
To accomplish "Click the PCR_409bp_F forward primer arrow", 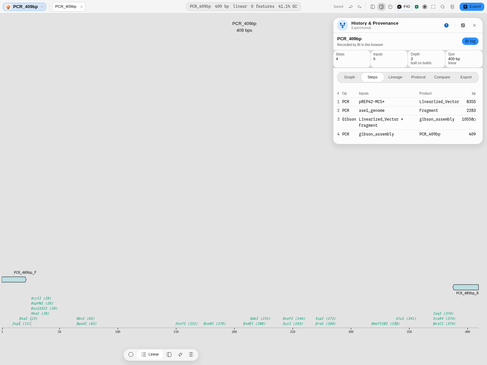I will click(14, 279).
